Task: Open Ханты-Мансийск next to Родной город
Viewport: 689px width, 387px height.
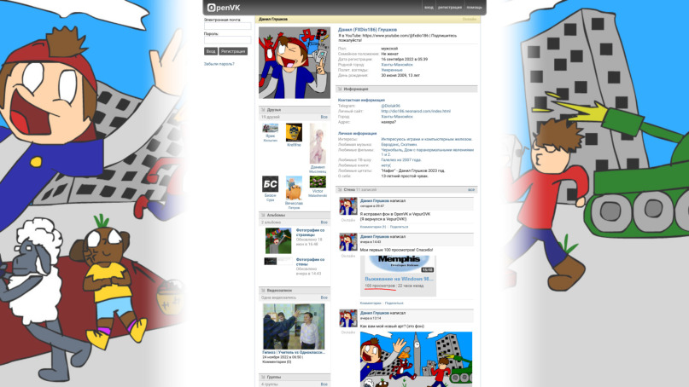Action: click(397, 65)
